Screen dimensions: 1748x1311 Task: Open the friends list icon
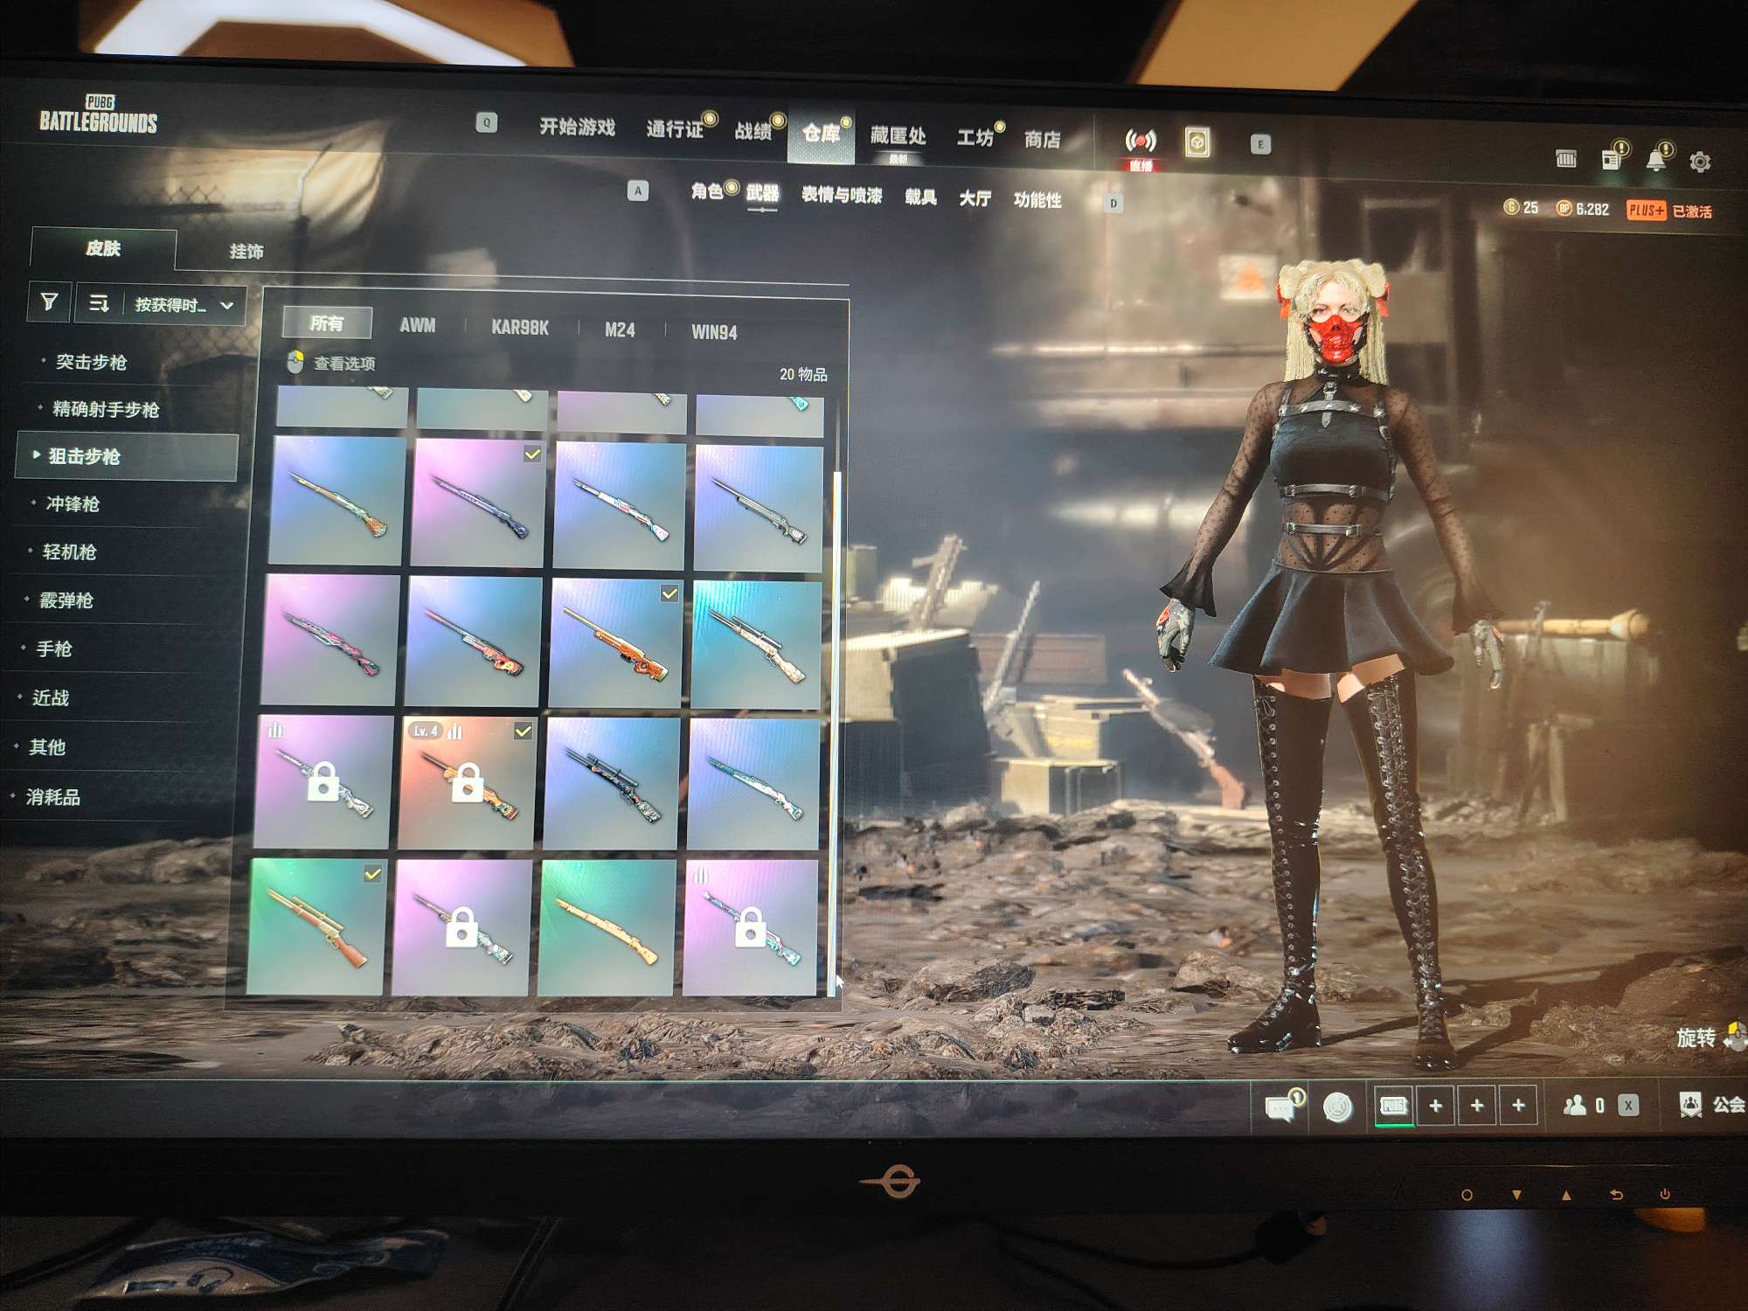pos(1575,1106)
